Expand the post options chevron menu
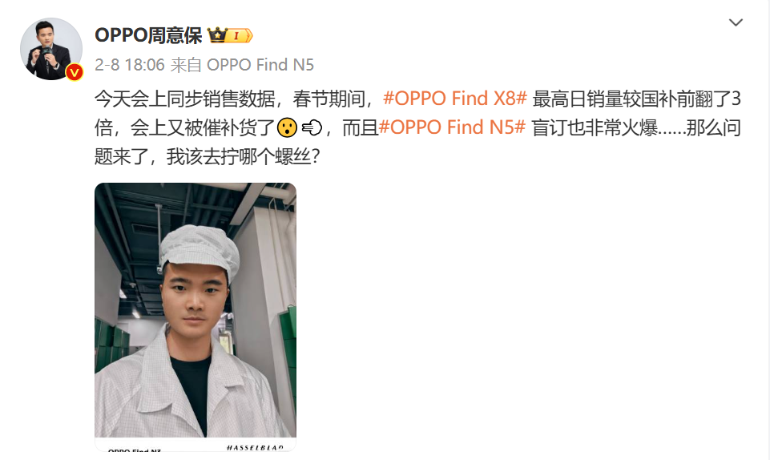This screenshot has height=460, width=770. [x=736, y=22]
